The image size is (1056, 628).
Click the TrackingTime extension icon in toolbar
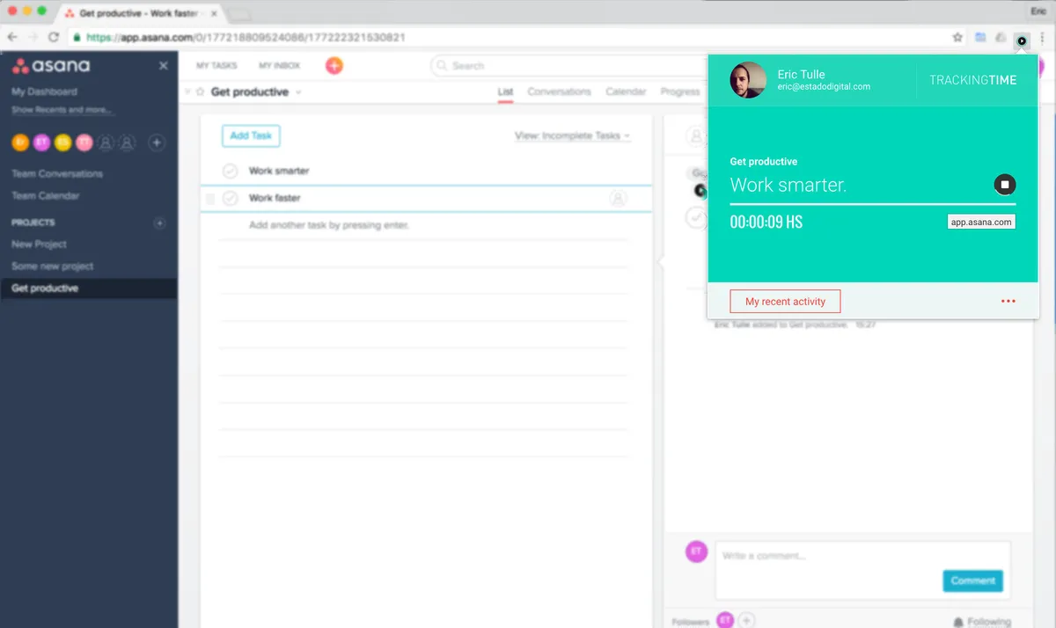click(x=1021, y=39)
